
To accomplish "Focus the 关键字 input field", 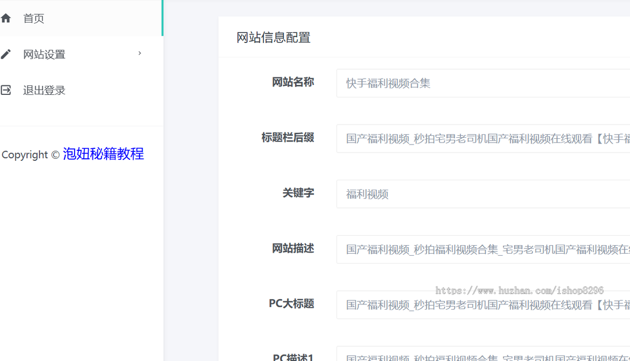I will click(x=483, y=194).
